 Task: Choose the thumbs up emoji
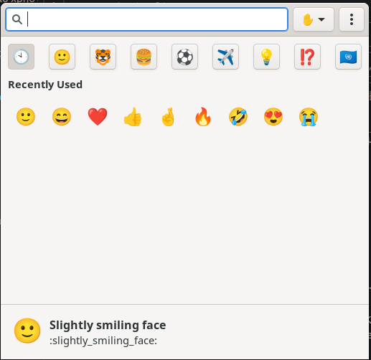pyautogui.click(x=133, y=117)
